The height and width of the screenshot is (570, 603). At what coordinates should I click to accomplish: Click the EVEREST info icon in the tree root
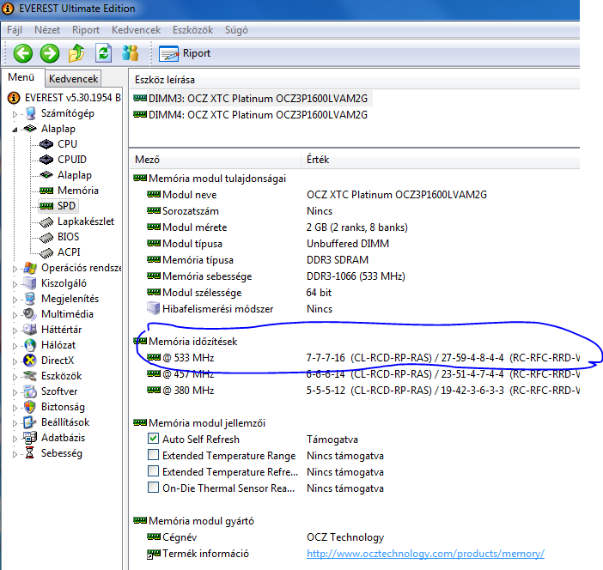pyautogui.click(x=14, y=98)
